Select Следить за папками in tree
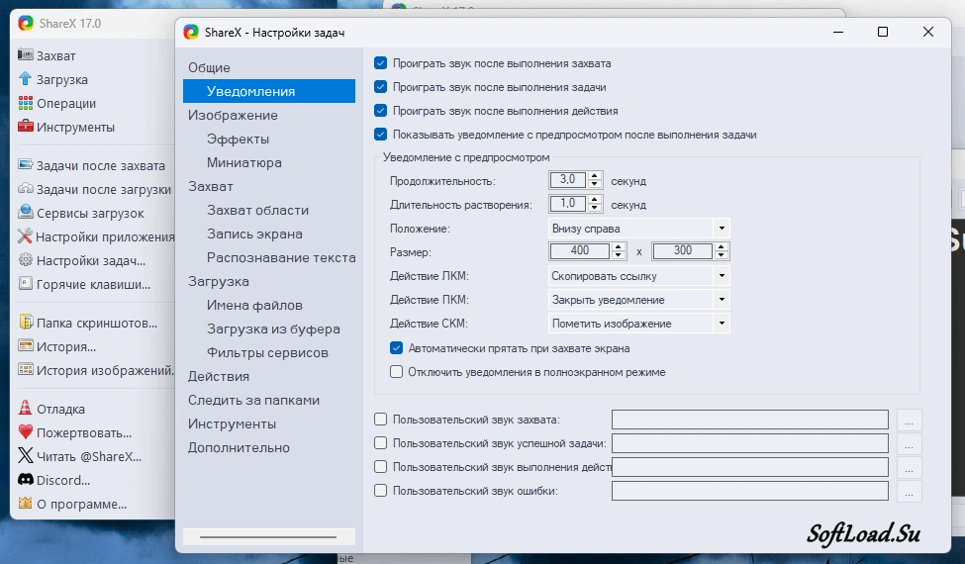Viewport: 965px width, 564px height. (253, 401)
